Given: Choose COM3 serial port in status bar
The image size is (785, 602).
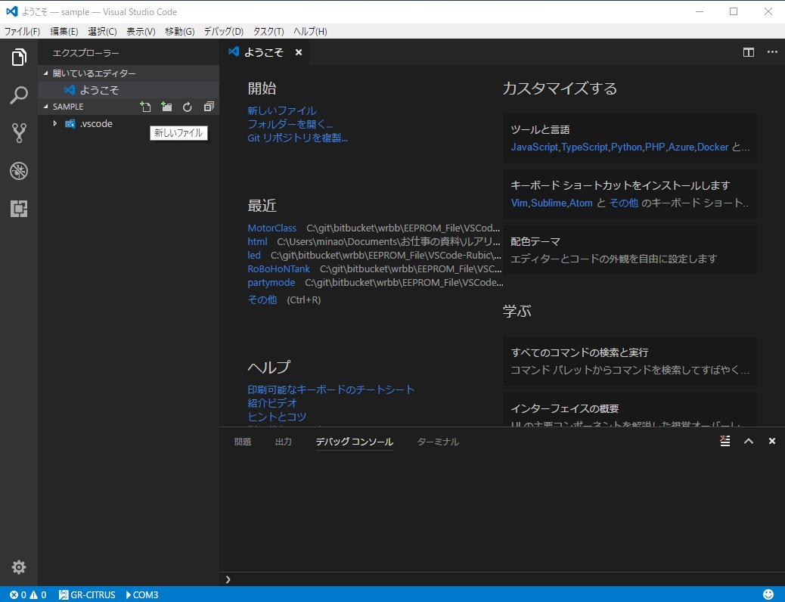Looking at the screenshot, I should [142, 594].
